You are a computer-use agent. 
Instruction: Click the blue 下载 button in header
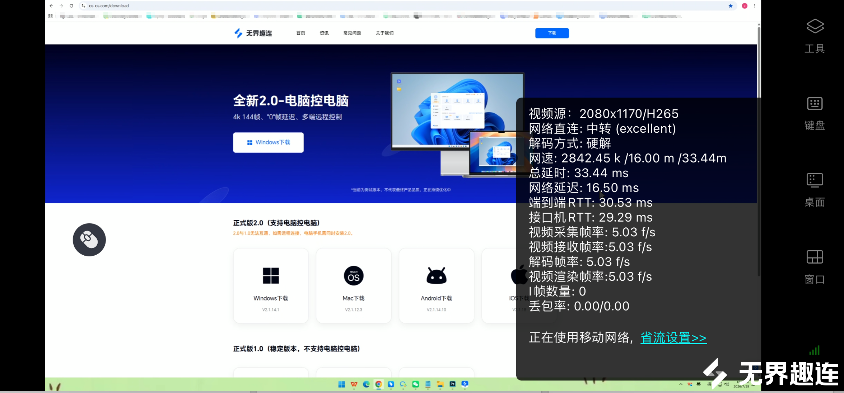(x=552, y=33)
